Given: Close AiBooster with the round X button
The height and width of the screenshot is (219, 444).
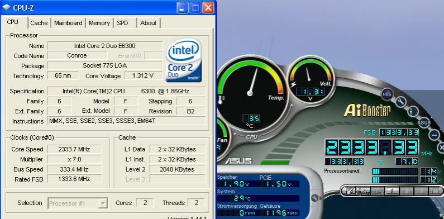Looking at the screenshot, I should [441, 147].
